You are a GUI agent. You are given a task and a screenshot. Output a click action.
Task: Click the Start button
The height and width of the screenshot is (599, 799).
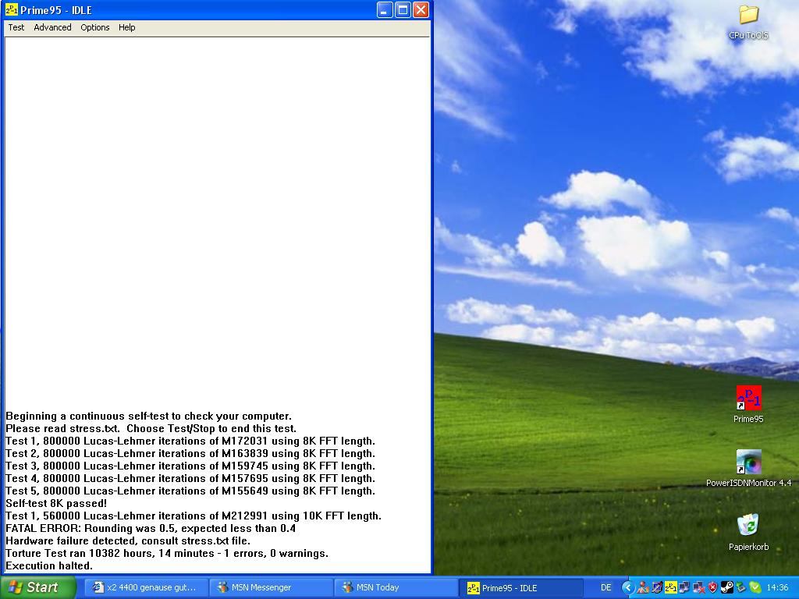pos(37,587)
